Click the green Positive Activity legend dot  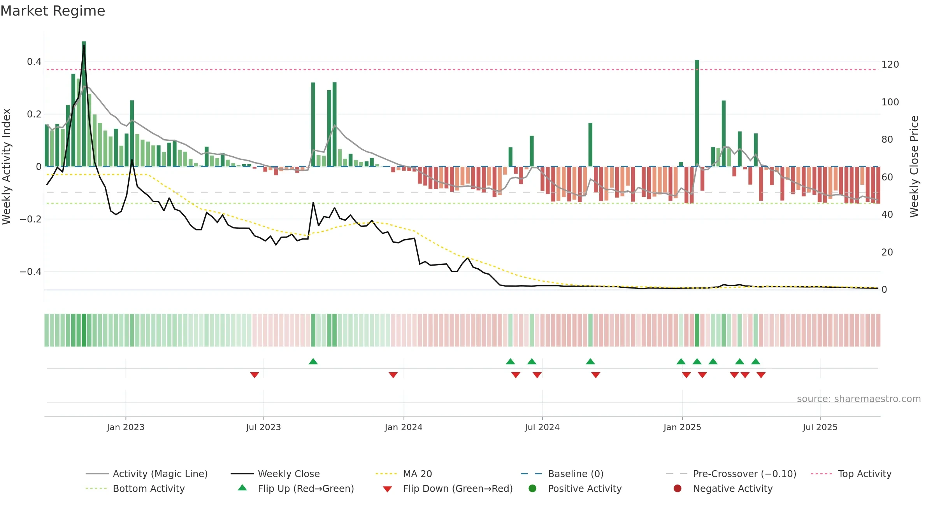pyautogui.click(x=532, y=488)
